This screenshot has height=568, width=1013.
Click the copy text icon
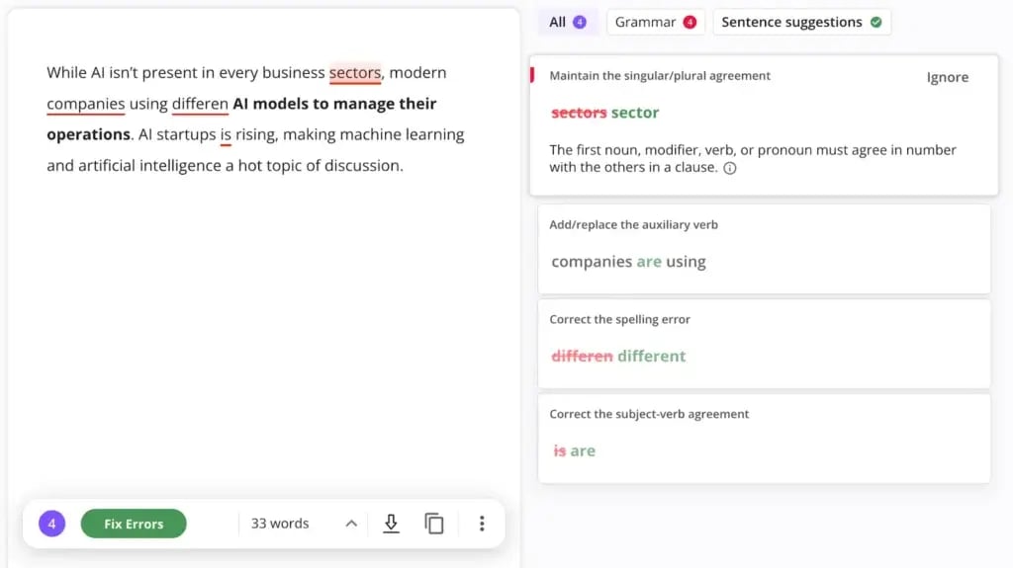pos(434,524)
